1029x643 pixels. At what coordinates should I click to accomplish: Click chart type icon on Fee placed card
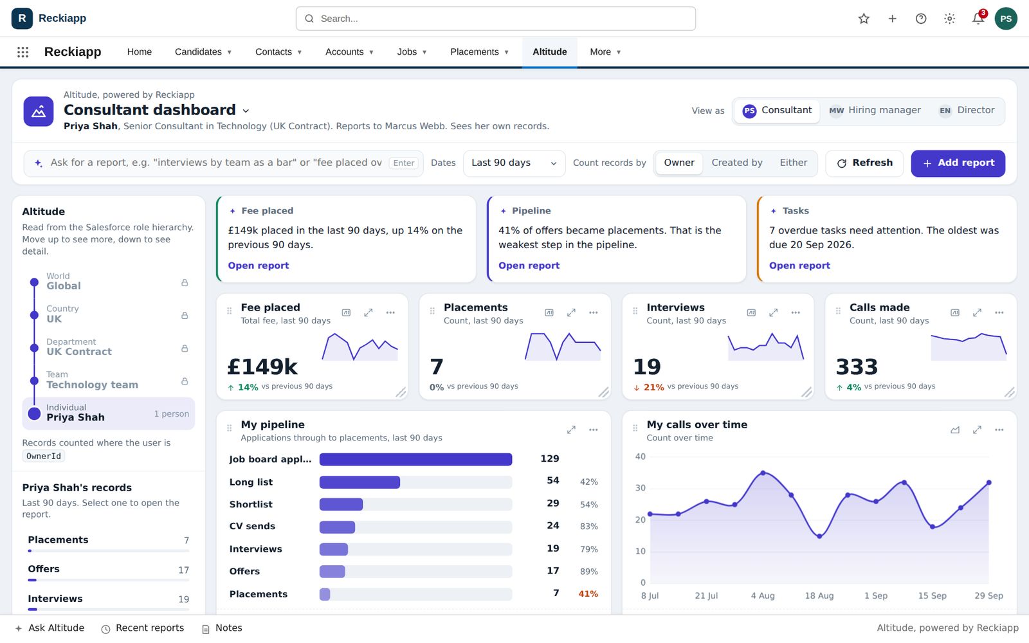click(x=346, y=312)
